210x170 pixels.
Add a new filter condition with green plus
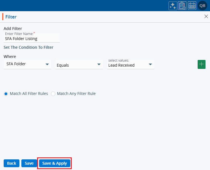[202, 64]
